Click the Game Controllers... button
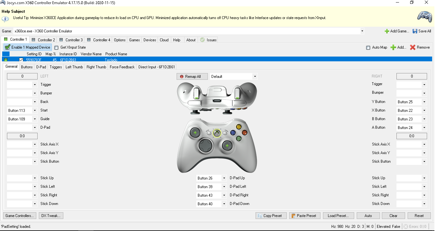 [20, 216]
